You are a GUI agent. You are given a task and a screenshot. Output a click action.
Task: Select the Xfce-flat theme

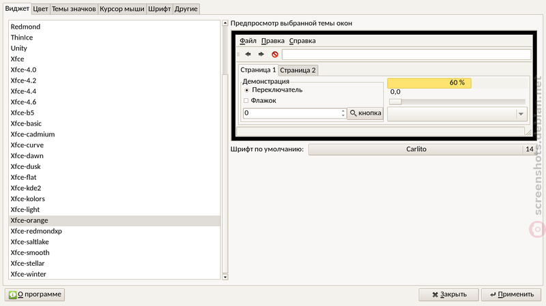coord(115,178)
